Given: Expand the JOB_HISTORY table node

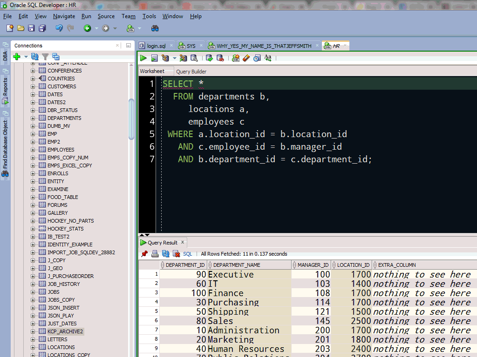Looking at the screenshot, I should pyautogui.click(x=33, y=284).
